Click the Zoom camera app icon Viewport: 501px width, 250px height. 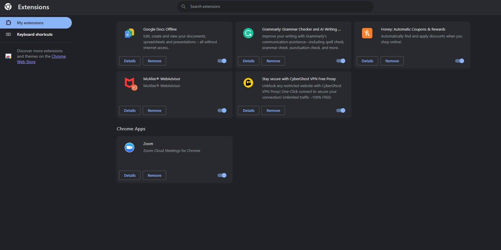pyautogui.click(x=130, y=148)
